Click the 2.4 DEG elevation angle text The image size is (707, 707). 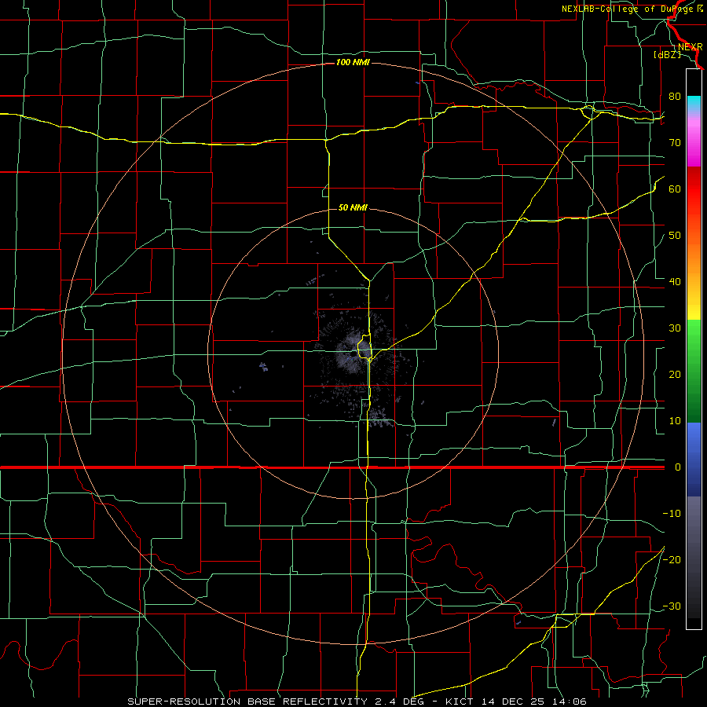coord(400,702)
